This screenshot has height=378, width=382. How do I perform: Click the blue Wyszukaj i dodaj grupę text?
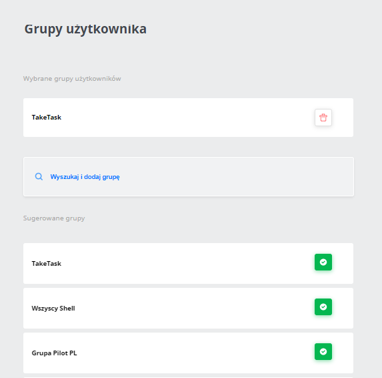[85, 177]
